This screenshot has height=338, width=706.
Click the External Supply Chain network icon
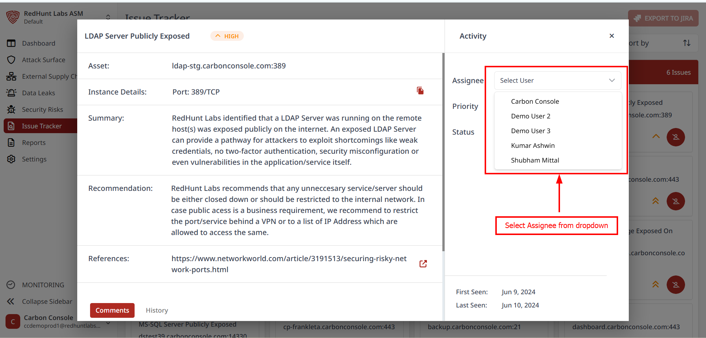click(x=11, y=77)
